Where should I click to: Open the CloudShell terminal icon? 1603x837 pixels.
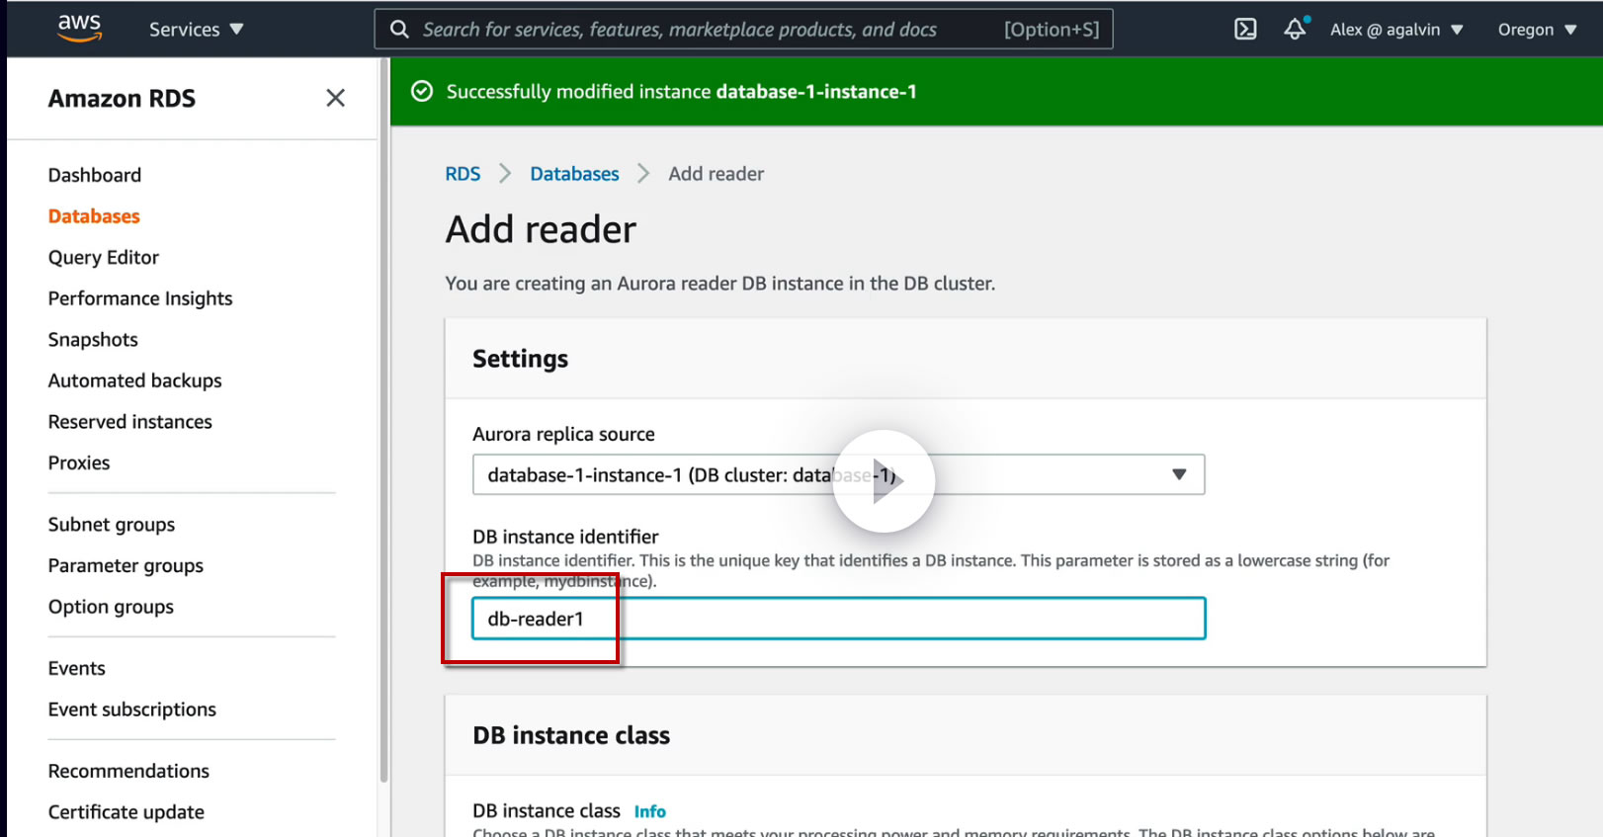[1245, 30]
